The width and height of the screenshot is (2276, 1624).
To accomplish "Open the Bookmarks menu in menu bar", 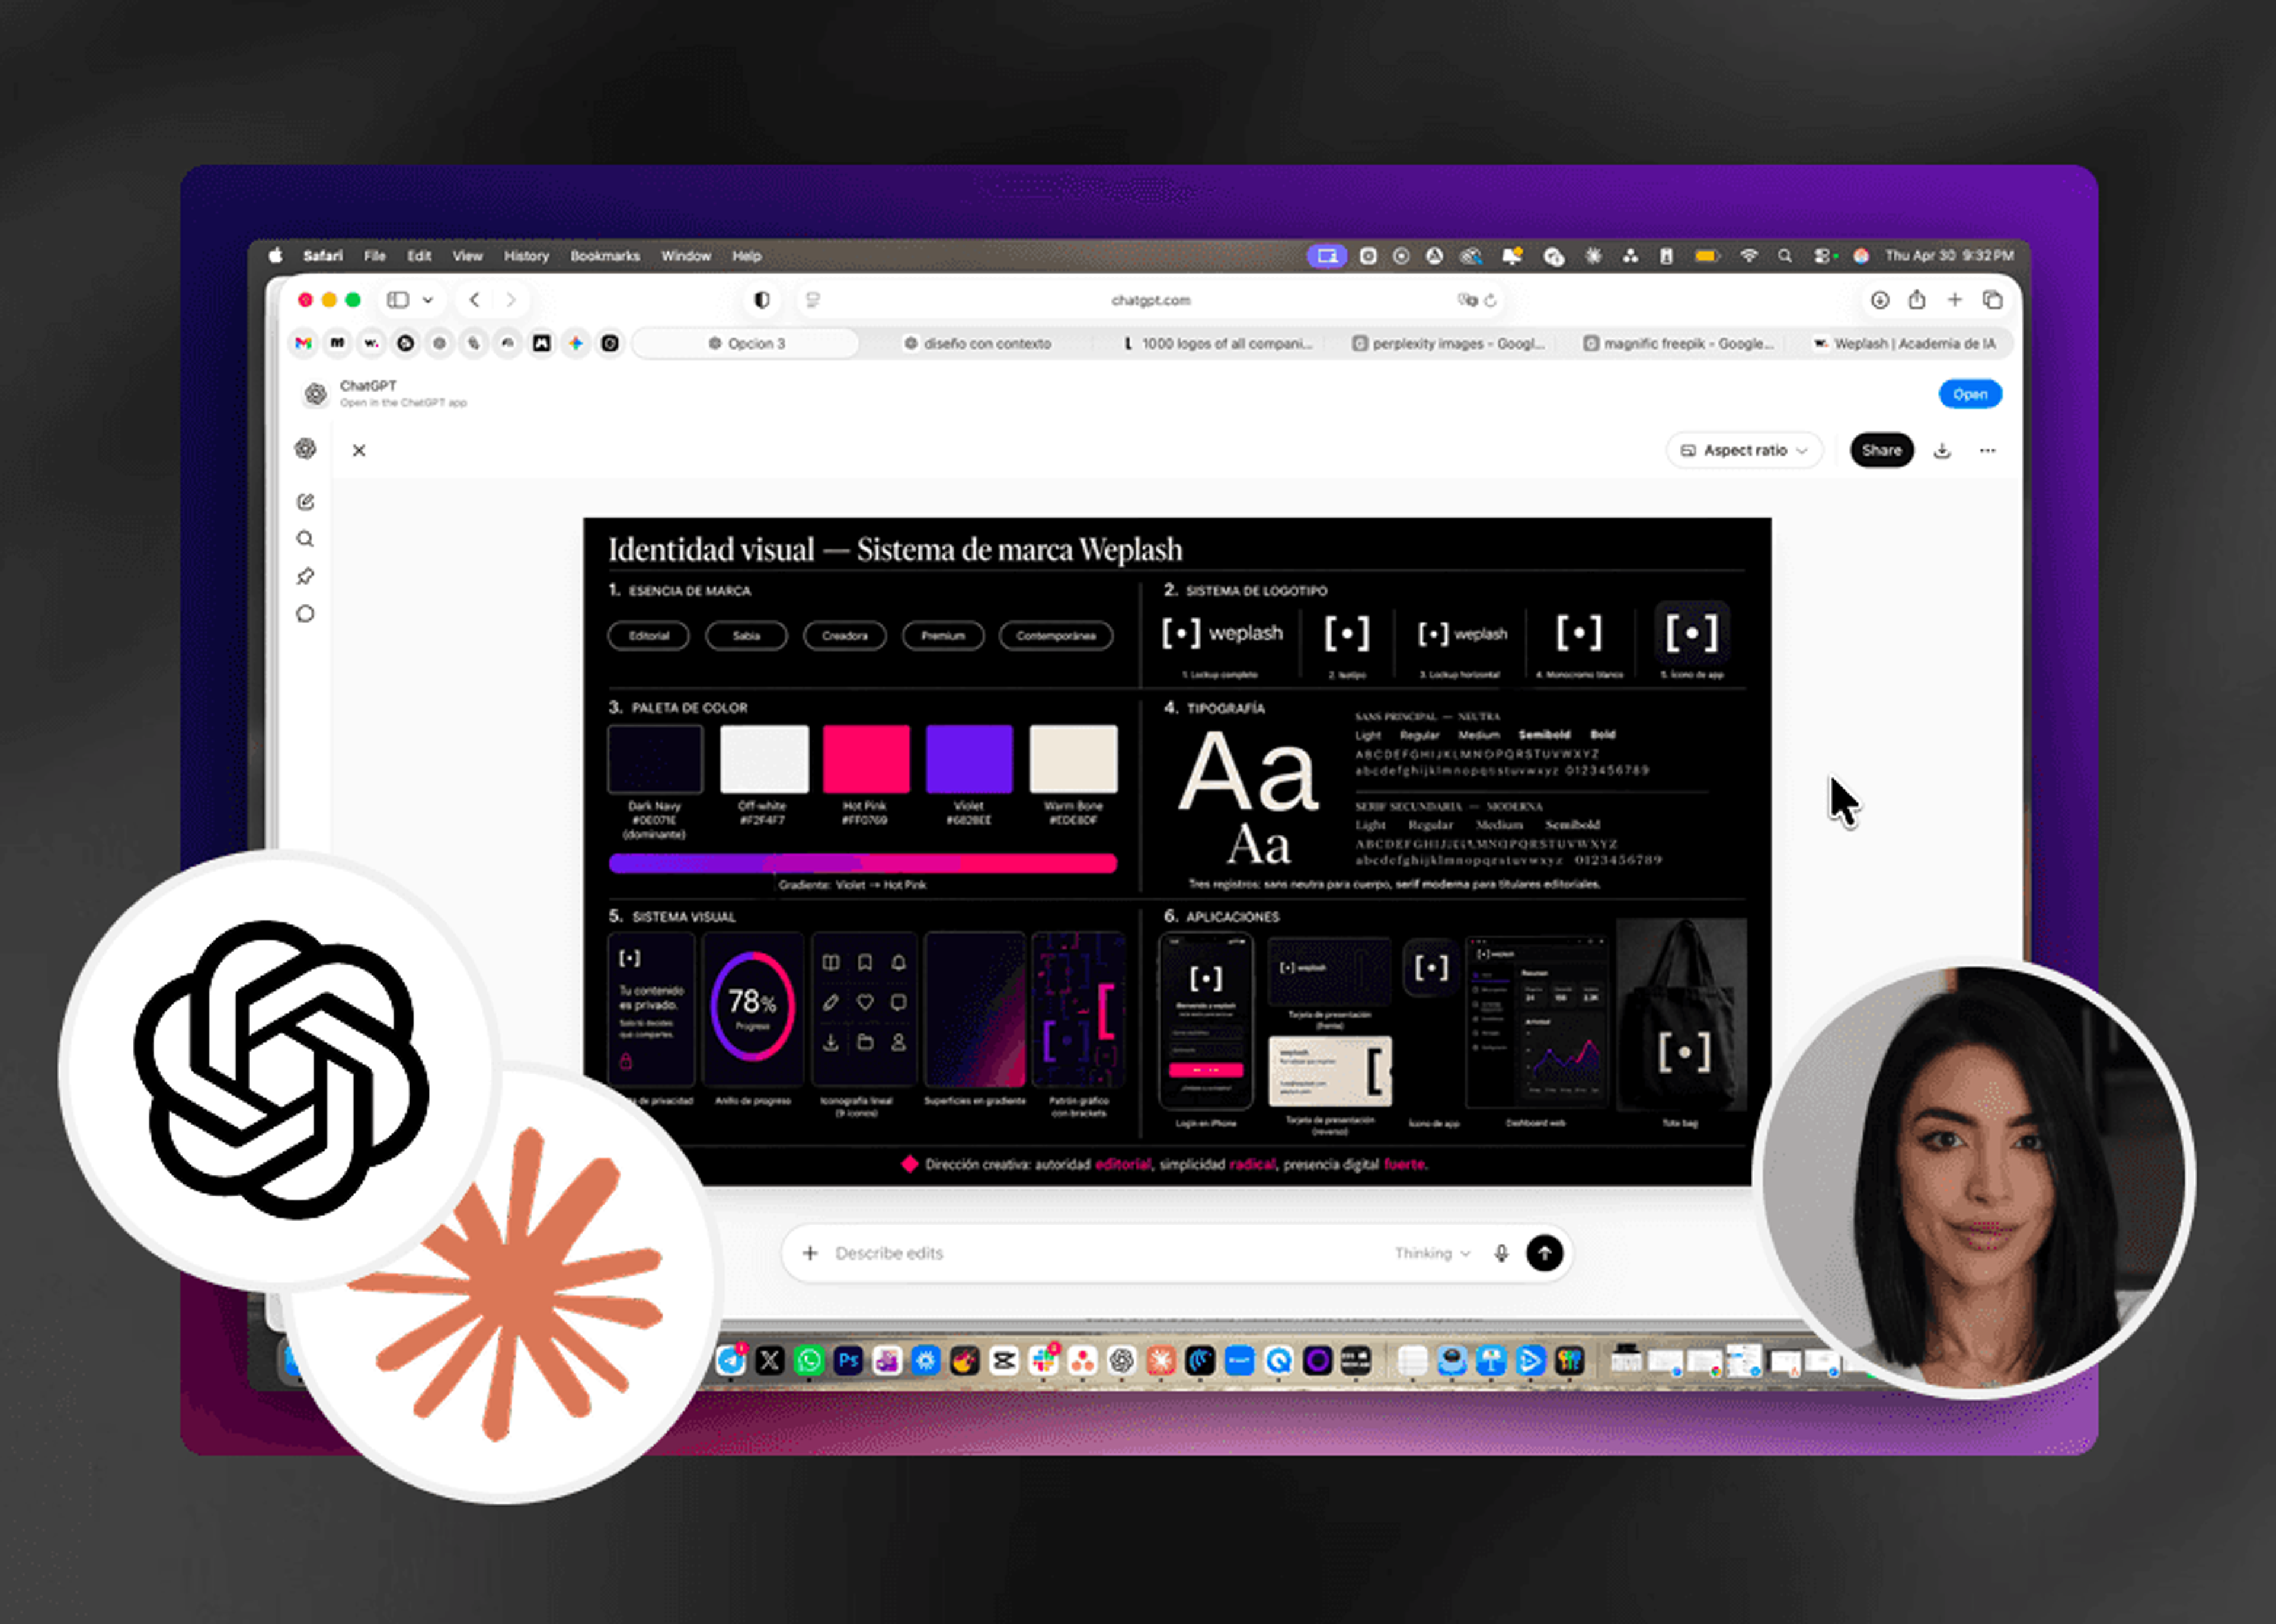I will (605, 256).
